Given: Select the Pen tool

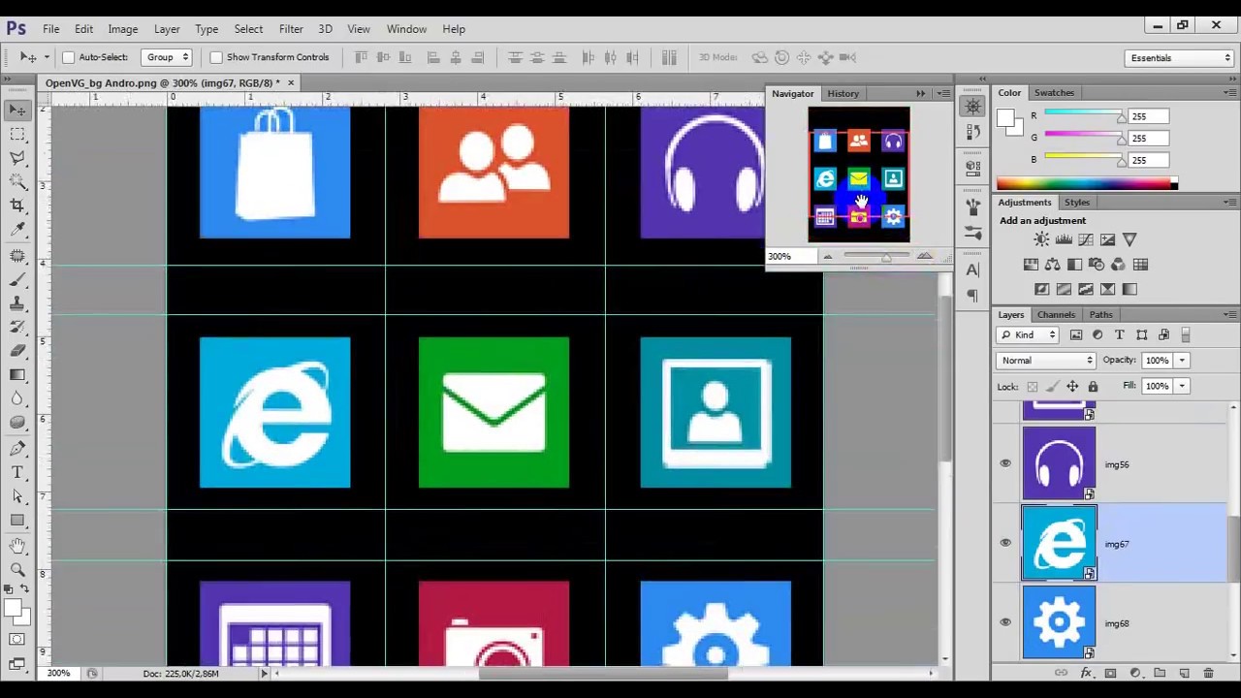Looking at the screenshot, I should (x=17, y=448).
